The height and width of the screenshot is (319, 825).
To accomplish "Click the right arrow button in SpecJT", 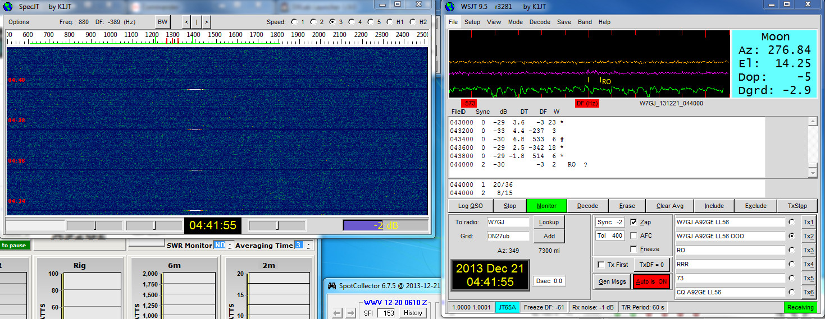I will 207,22.
